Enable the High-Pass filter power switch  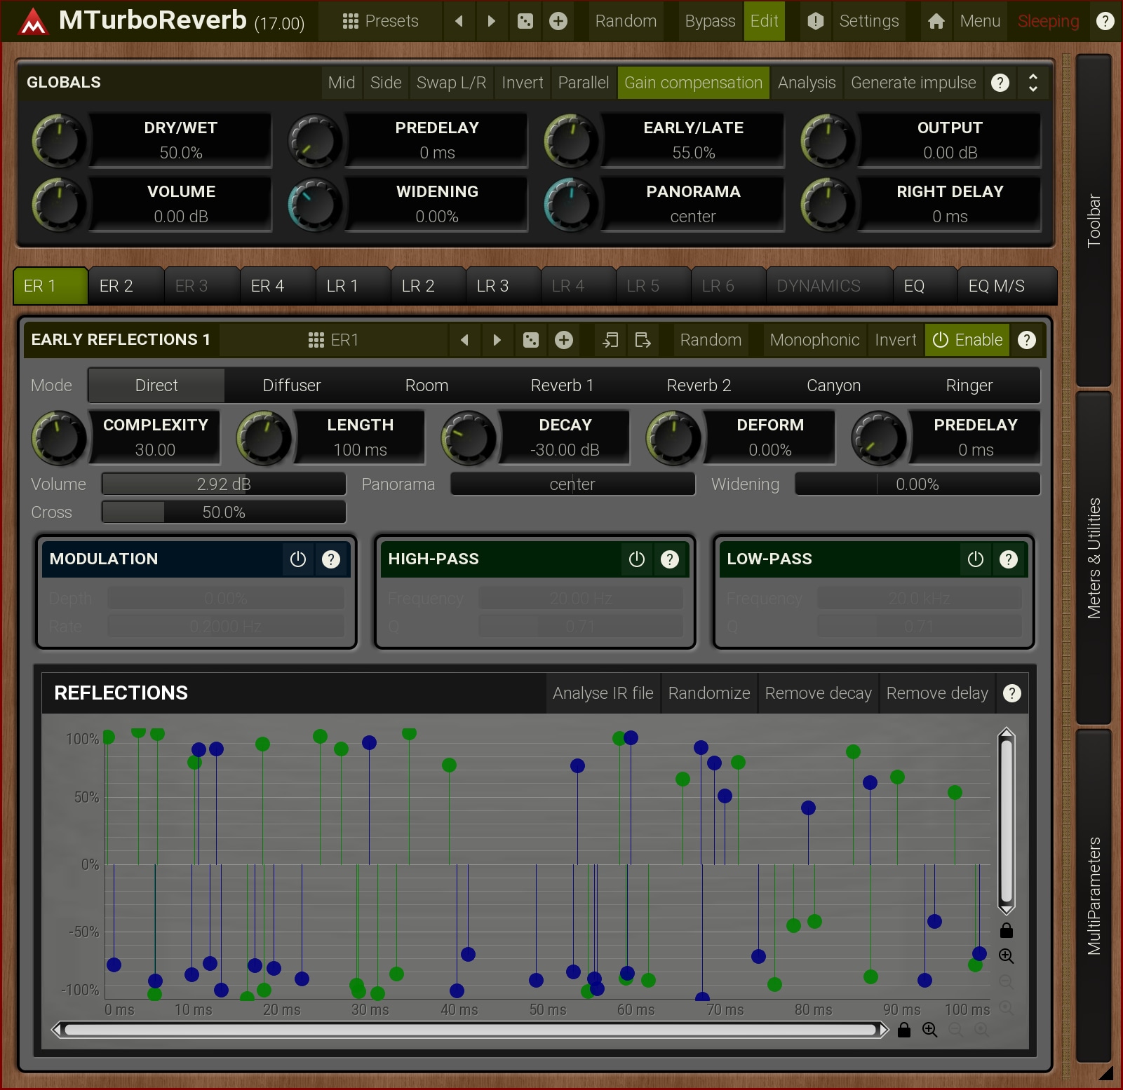point(636,559)
